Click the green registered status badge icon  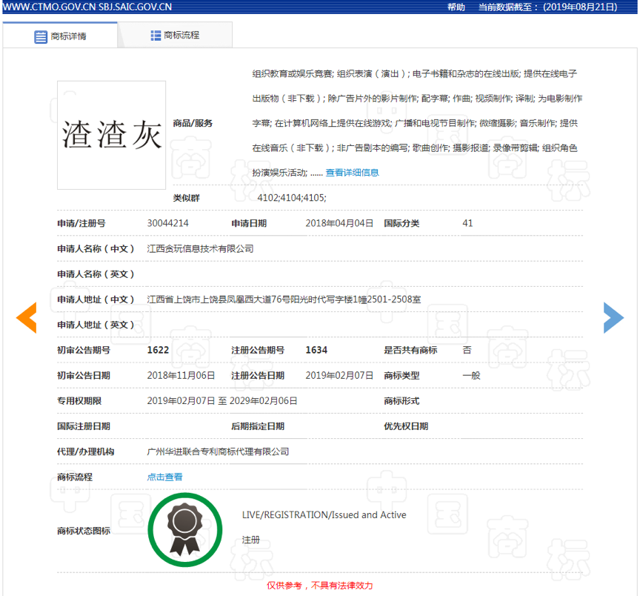coord(185,530)
